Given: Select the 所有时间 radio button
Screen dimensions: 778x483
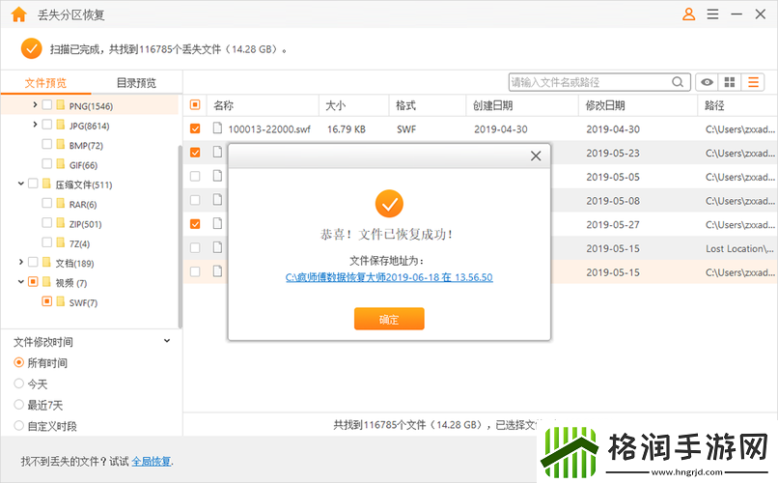Looking at the screenshot, I should click(x=19, y=362).
